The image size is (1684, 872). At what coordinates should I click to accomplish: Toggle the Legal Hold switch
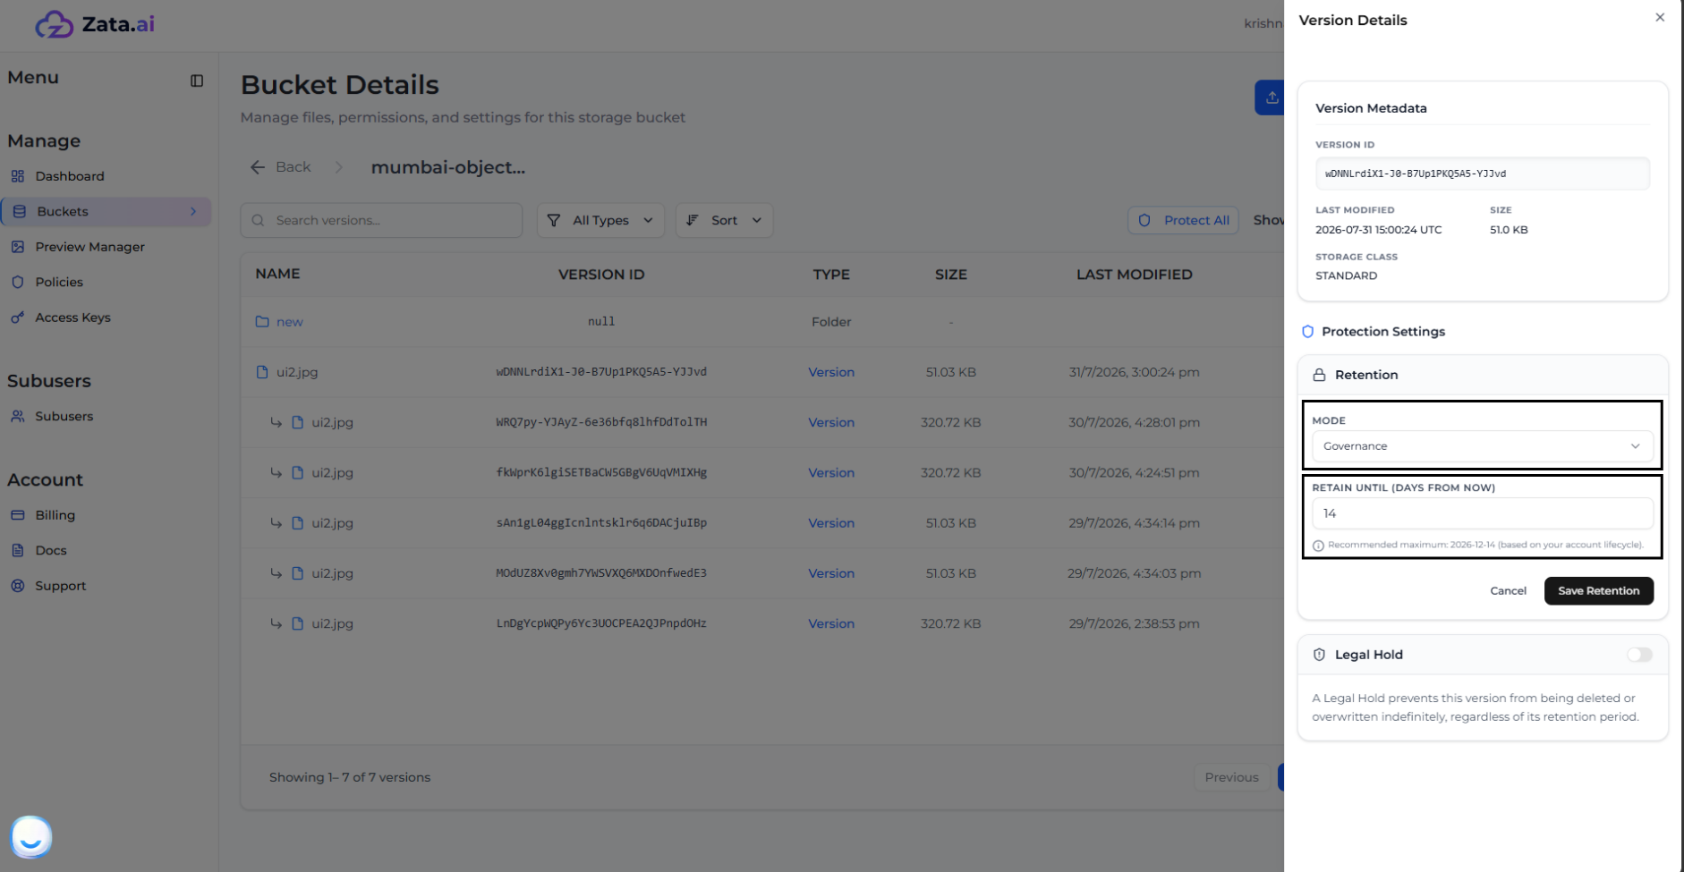click(x=1639, y=655)
